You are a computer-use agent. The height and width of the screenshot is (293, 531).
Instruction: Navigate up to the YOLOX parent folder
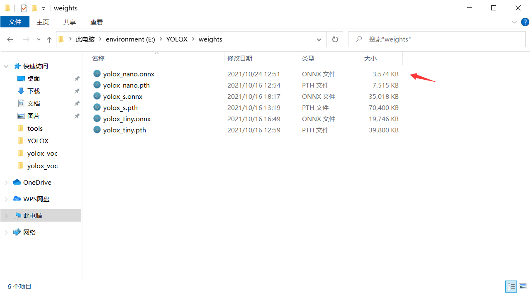pyautogui.click(x=49, y=39)
